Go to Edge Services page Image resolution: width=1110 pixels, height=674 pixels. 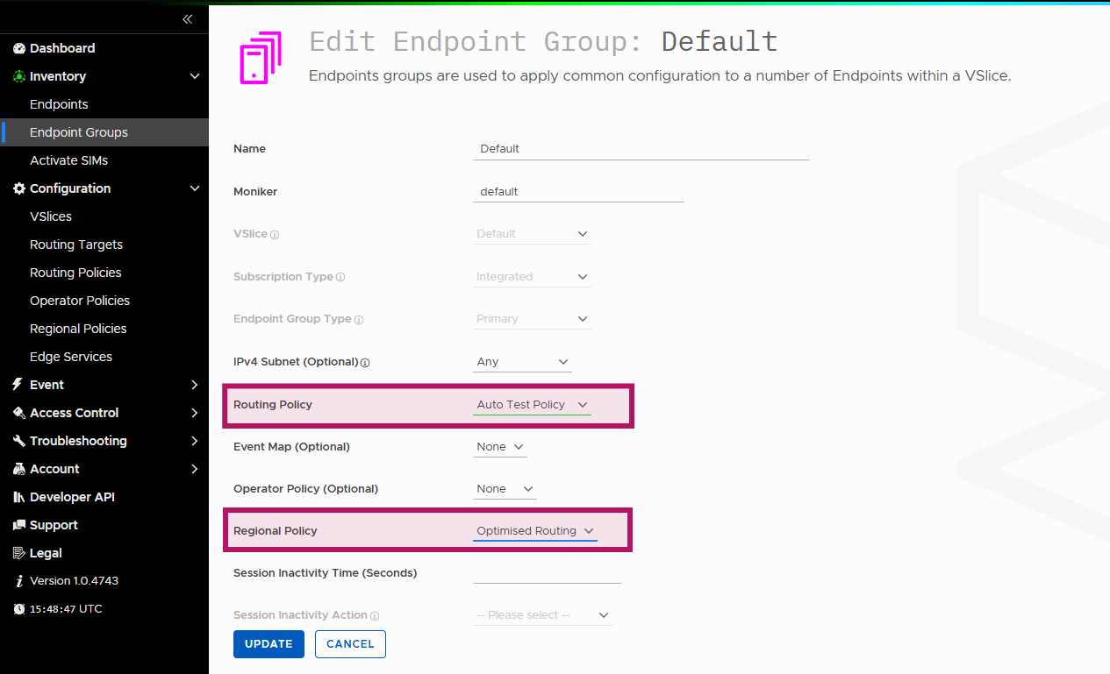pyautogui.click(x=71, y=357)
